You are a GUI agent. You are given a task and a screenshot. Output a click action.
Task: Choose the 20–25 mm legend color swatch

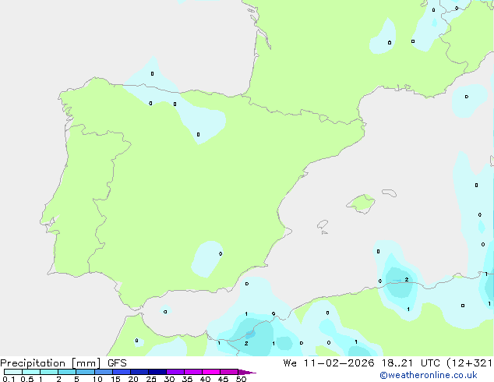139,372
